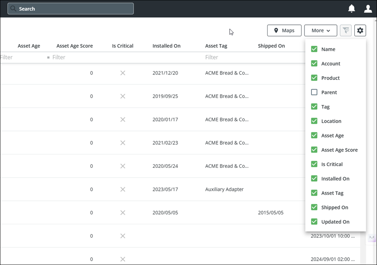Select installed date 2021/12/20
377x265 pixels.
(x=165, y=73)
